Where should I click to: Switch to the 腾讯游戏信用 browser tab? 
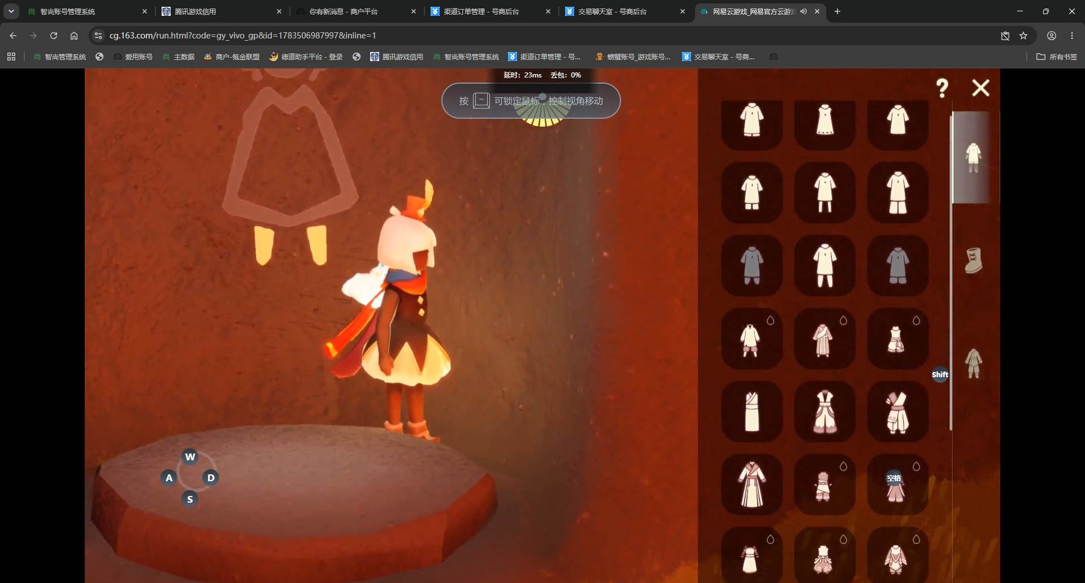click(x=222, y=11)
